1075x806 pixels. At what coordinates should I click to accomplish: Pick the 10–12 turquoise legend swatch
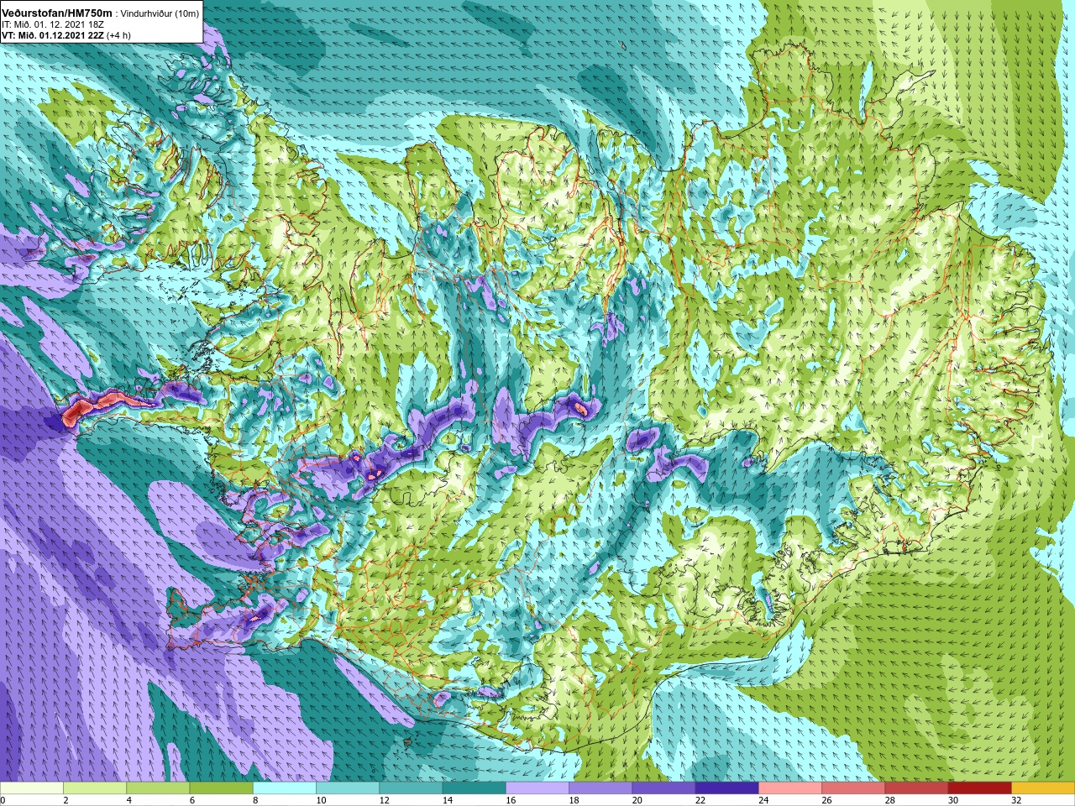pos(348,788)
